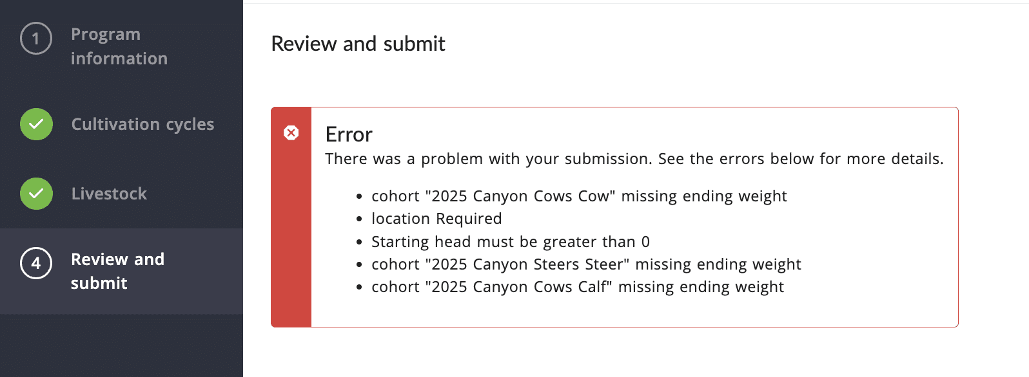
Task: Click the Canyon Cows Cow missing weight error
Action: (579, 196)
